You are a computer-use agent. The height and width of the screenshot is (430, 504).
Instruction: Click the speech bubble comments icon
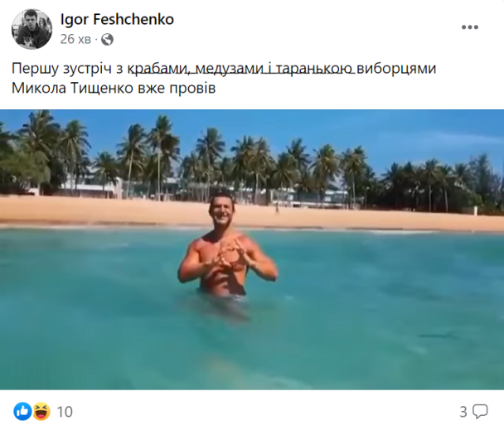(x=480, y=412)
